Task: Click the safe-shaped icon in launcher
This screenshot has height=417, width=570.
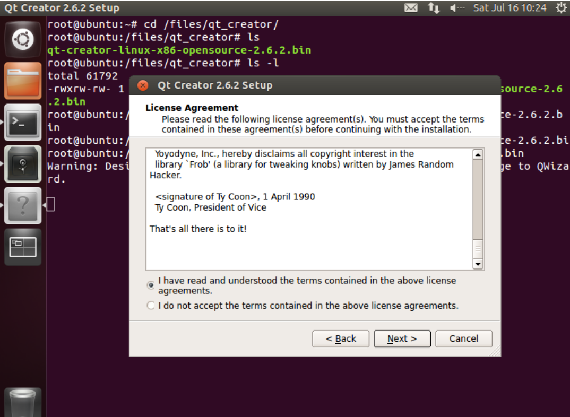Action: pos(23,164)
